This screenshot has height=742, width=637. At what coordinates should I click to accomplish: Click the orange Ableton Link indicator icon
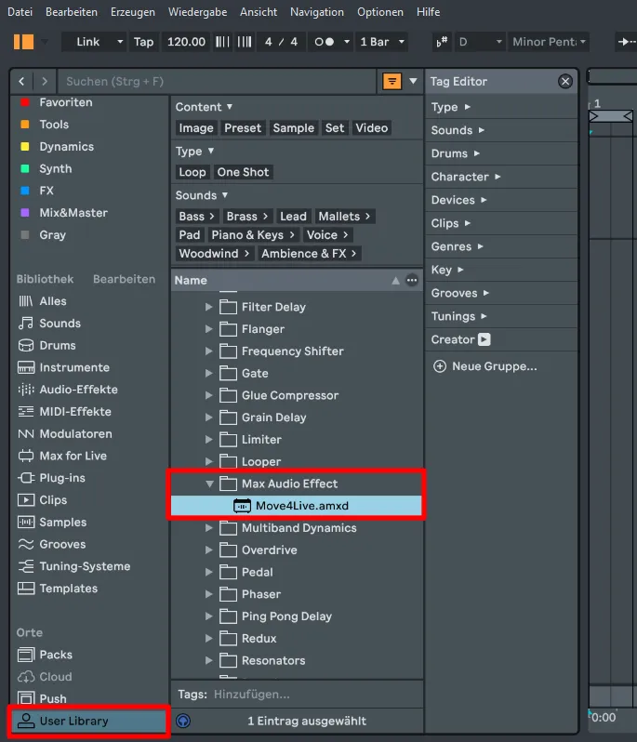point(23,42)
